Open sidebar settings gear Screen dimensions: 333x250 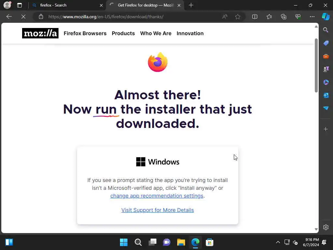pos(326,227)
